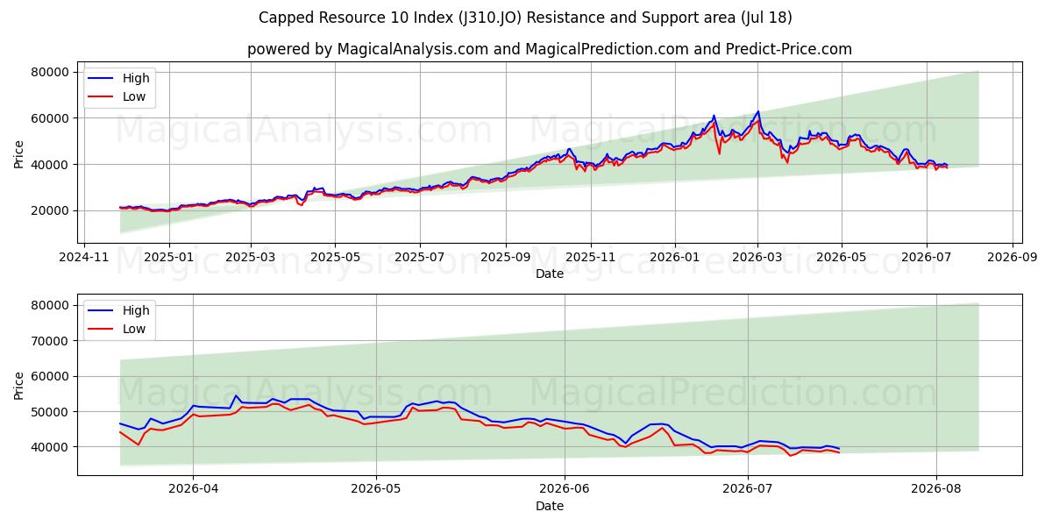
Task: Click the top chart x-axis label '2025-11'
Action: click(x=590, y=259)
